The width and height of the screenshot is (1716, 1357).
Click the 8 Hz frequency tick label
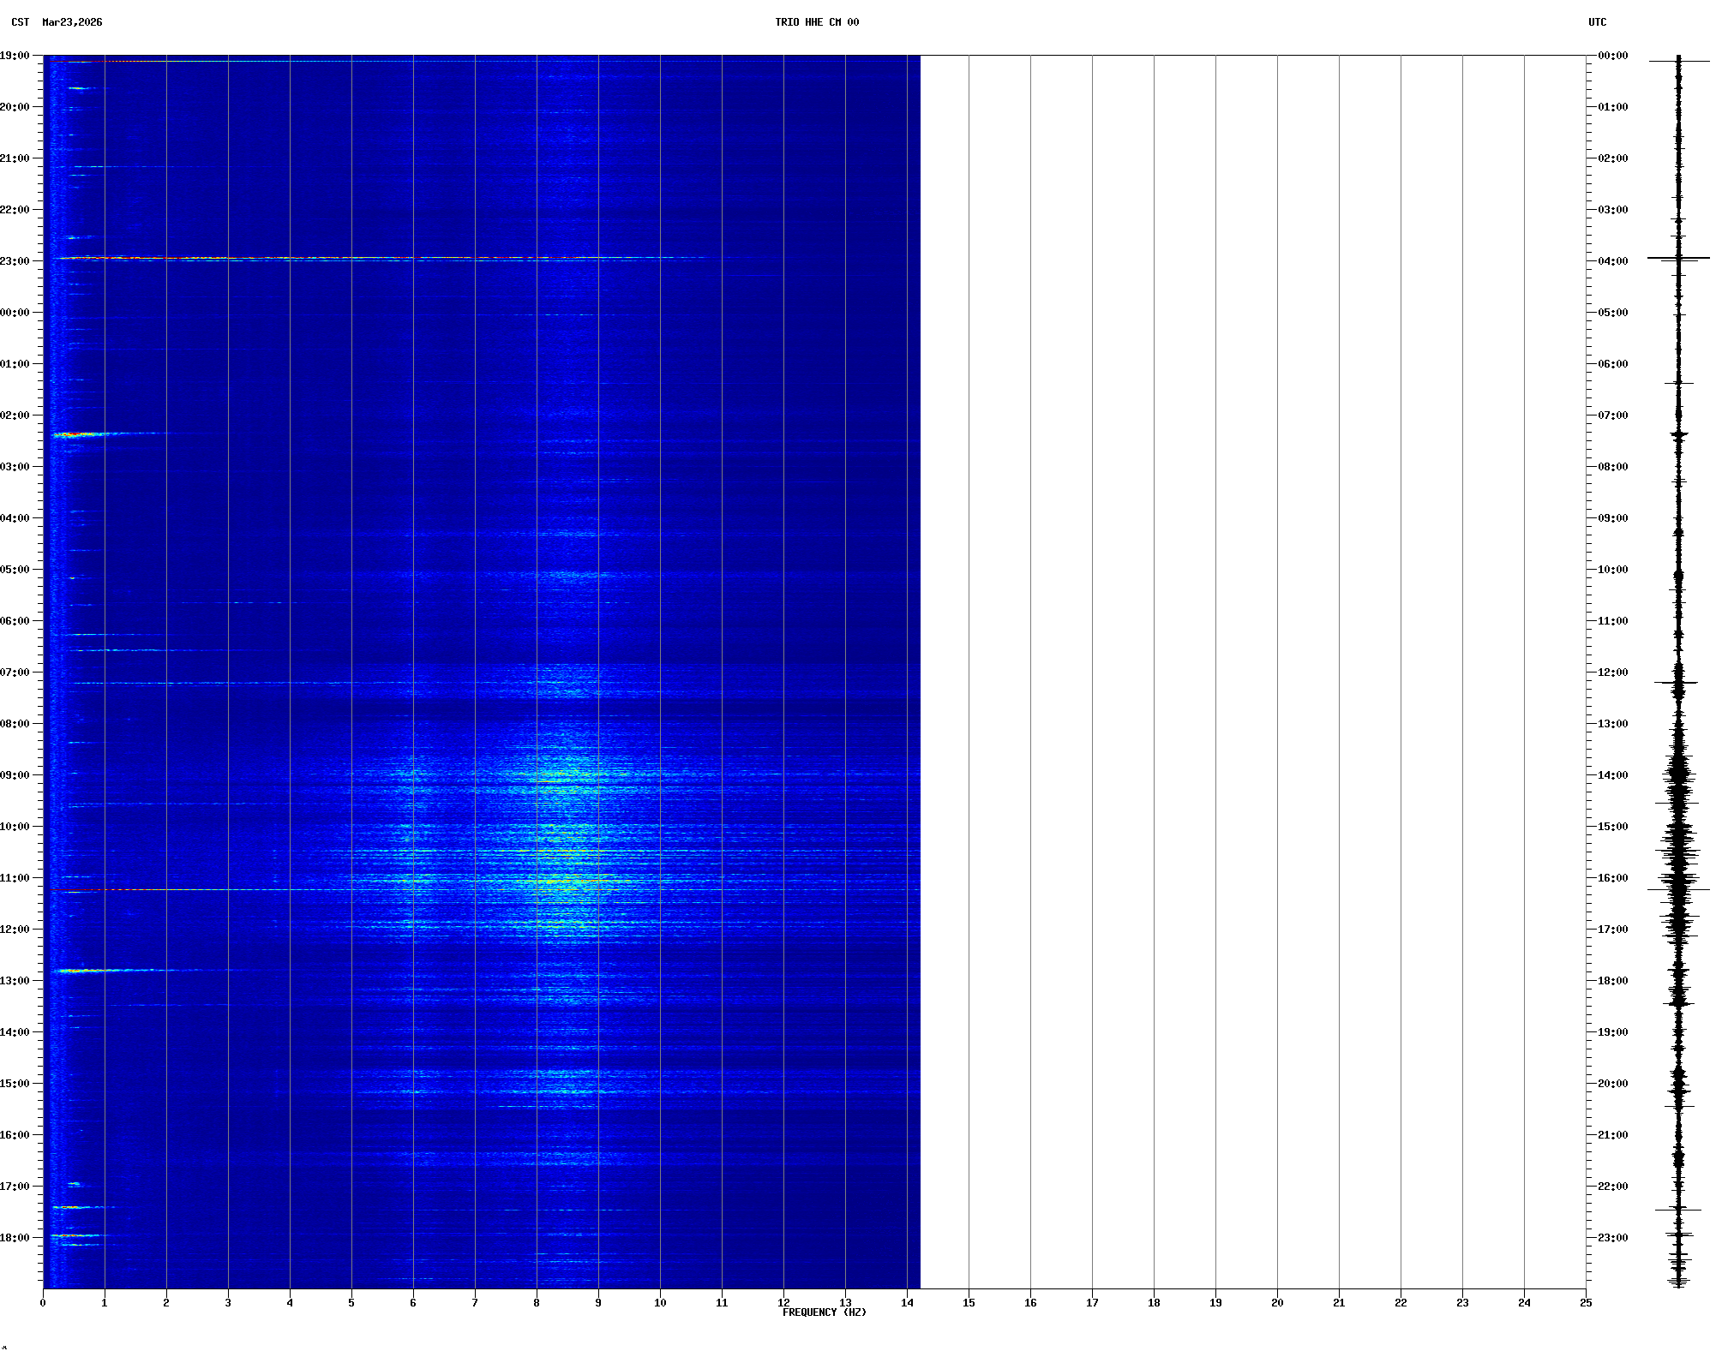(x=537, y=1303)
